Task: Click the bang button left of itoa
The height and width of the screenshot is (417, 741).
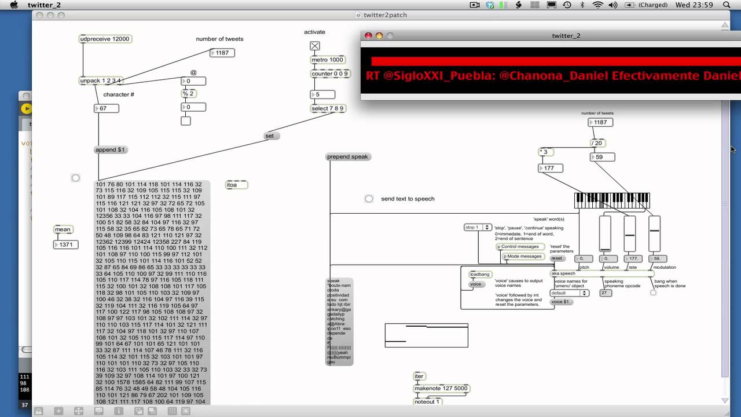Action: pyautogui.click(x=75, y=178)
